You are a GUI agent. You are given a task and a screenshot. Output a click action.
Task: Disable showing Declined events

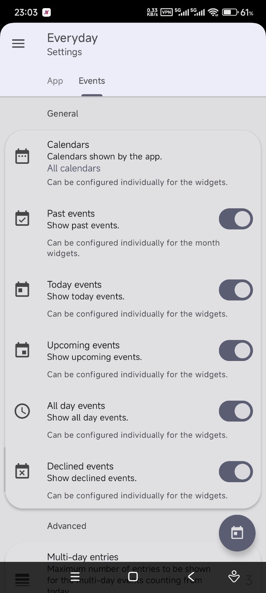click(236, 471)
